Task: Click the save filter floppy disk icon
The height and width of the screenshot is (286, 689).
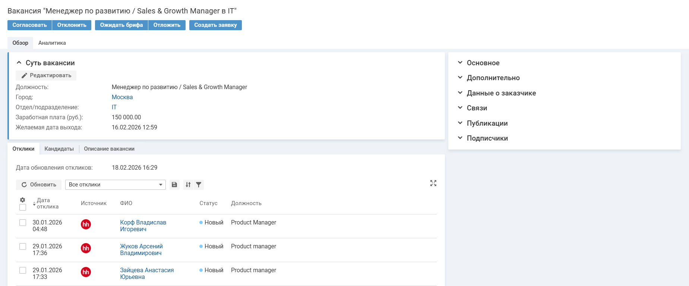Action: (x=174, y=185)
